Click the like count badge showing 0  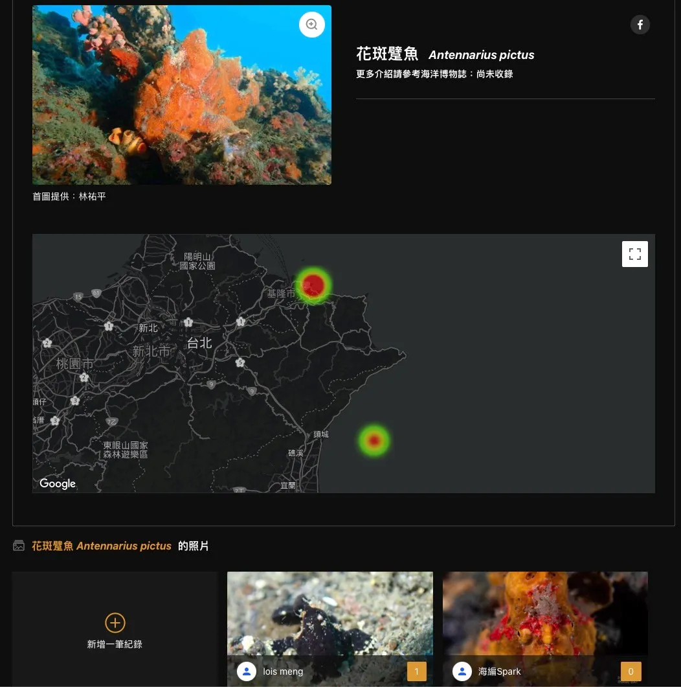click(631, 671)
